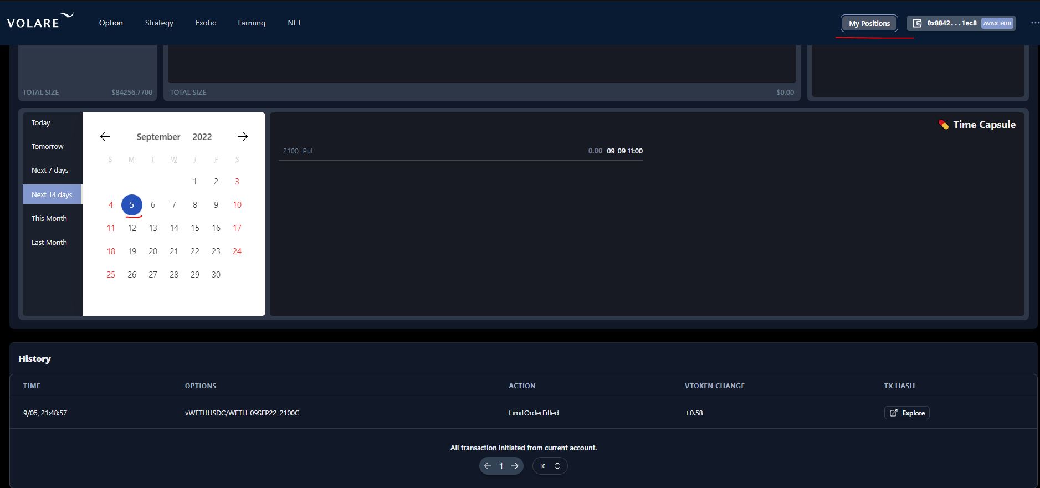1040x488 pixels.
Task: Click the September month label
Action: 158,137
